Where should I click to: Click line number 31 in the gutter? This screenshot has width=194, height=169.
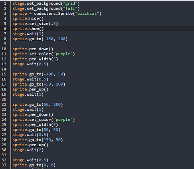click(4, 155)
